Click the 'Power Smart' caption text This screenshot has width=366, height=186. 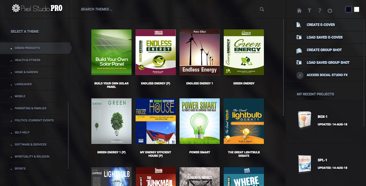(200, 152)
